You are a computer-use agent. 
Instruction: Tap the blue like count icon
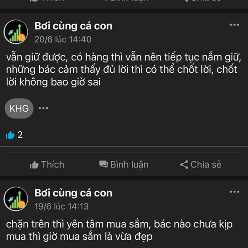tap(10, 135)
